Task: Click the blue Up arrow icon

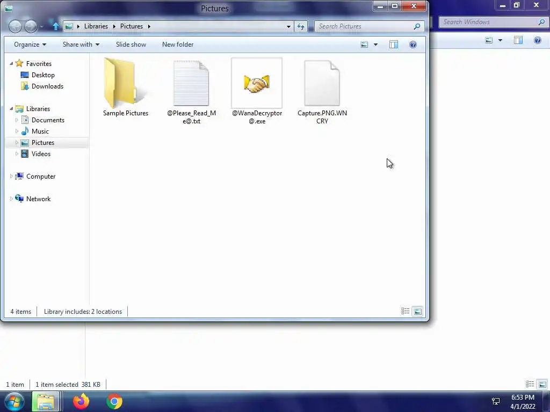Action: tap(55, 26)
